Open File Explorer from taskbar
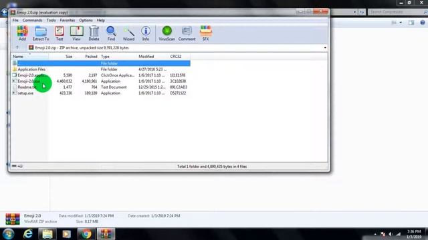Viewport: 428px width, 240px height. [47, 234]
